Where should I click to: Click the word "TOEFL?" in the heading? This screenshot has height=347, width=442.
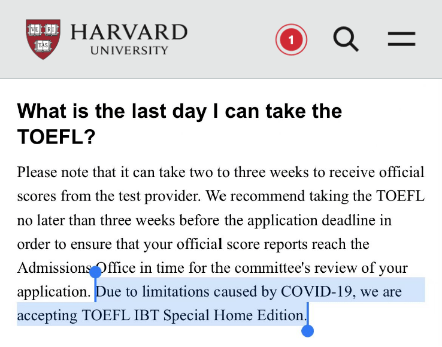56,137
